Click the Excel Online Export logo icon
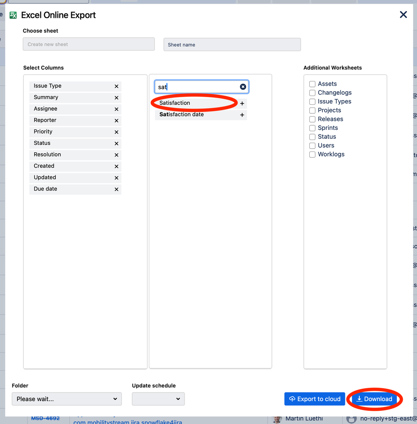The image size is (417, 424). click(x=13, y=15)
